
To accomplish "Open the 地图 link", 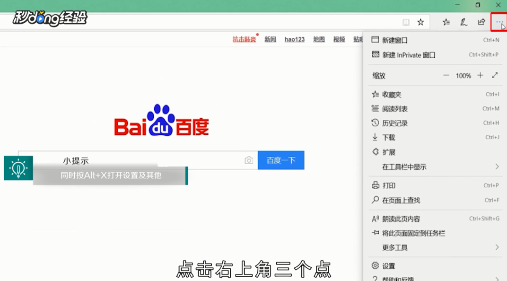I will coord(319,39).
